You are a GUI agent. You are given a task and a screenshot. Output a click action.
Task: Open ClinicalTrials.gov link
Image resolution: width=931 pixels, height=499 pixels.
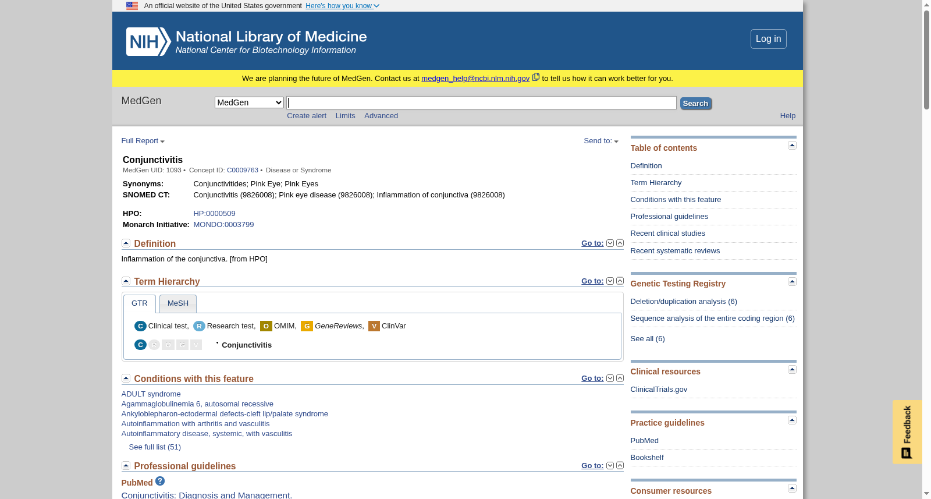pos(659,390)
